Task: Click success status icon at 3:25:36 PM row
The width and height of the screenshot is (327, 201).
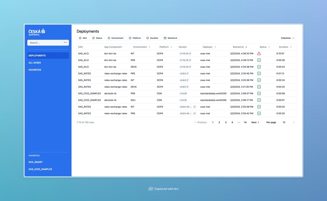Action: [259, 80]
